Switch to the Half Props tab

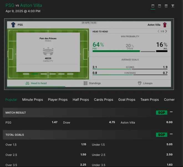coord(81,100)
